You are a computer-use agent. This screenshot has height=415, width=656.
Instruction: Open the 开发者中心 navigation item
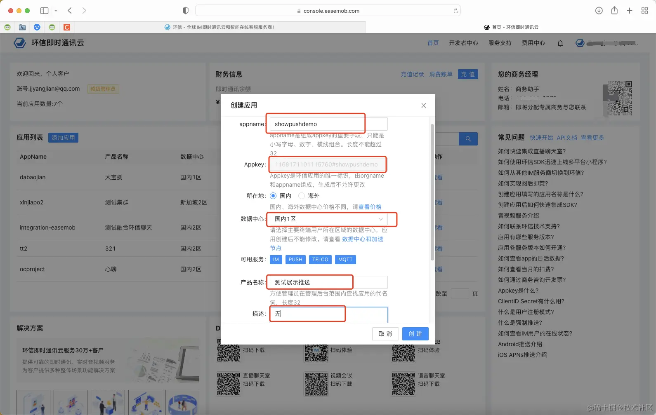tap(464, 43)
